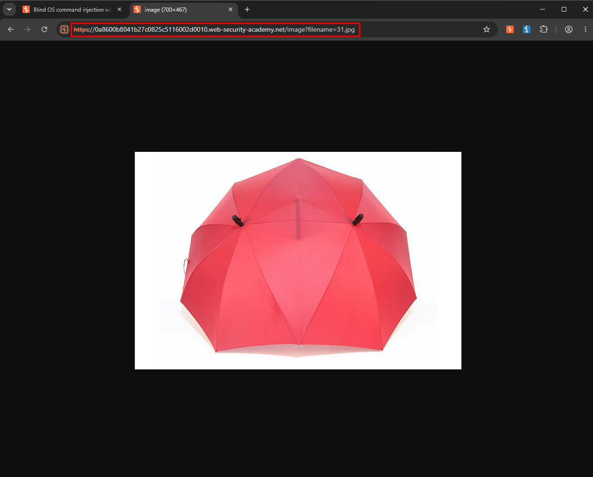Screen dimensions: 593x477
Task: View site information icon in address bar
Action: click(64, 29)
